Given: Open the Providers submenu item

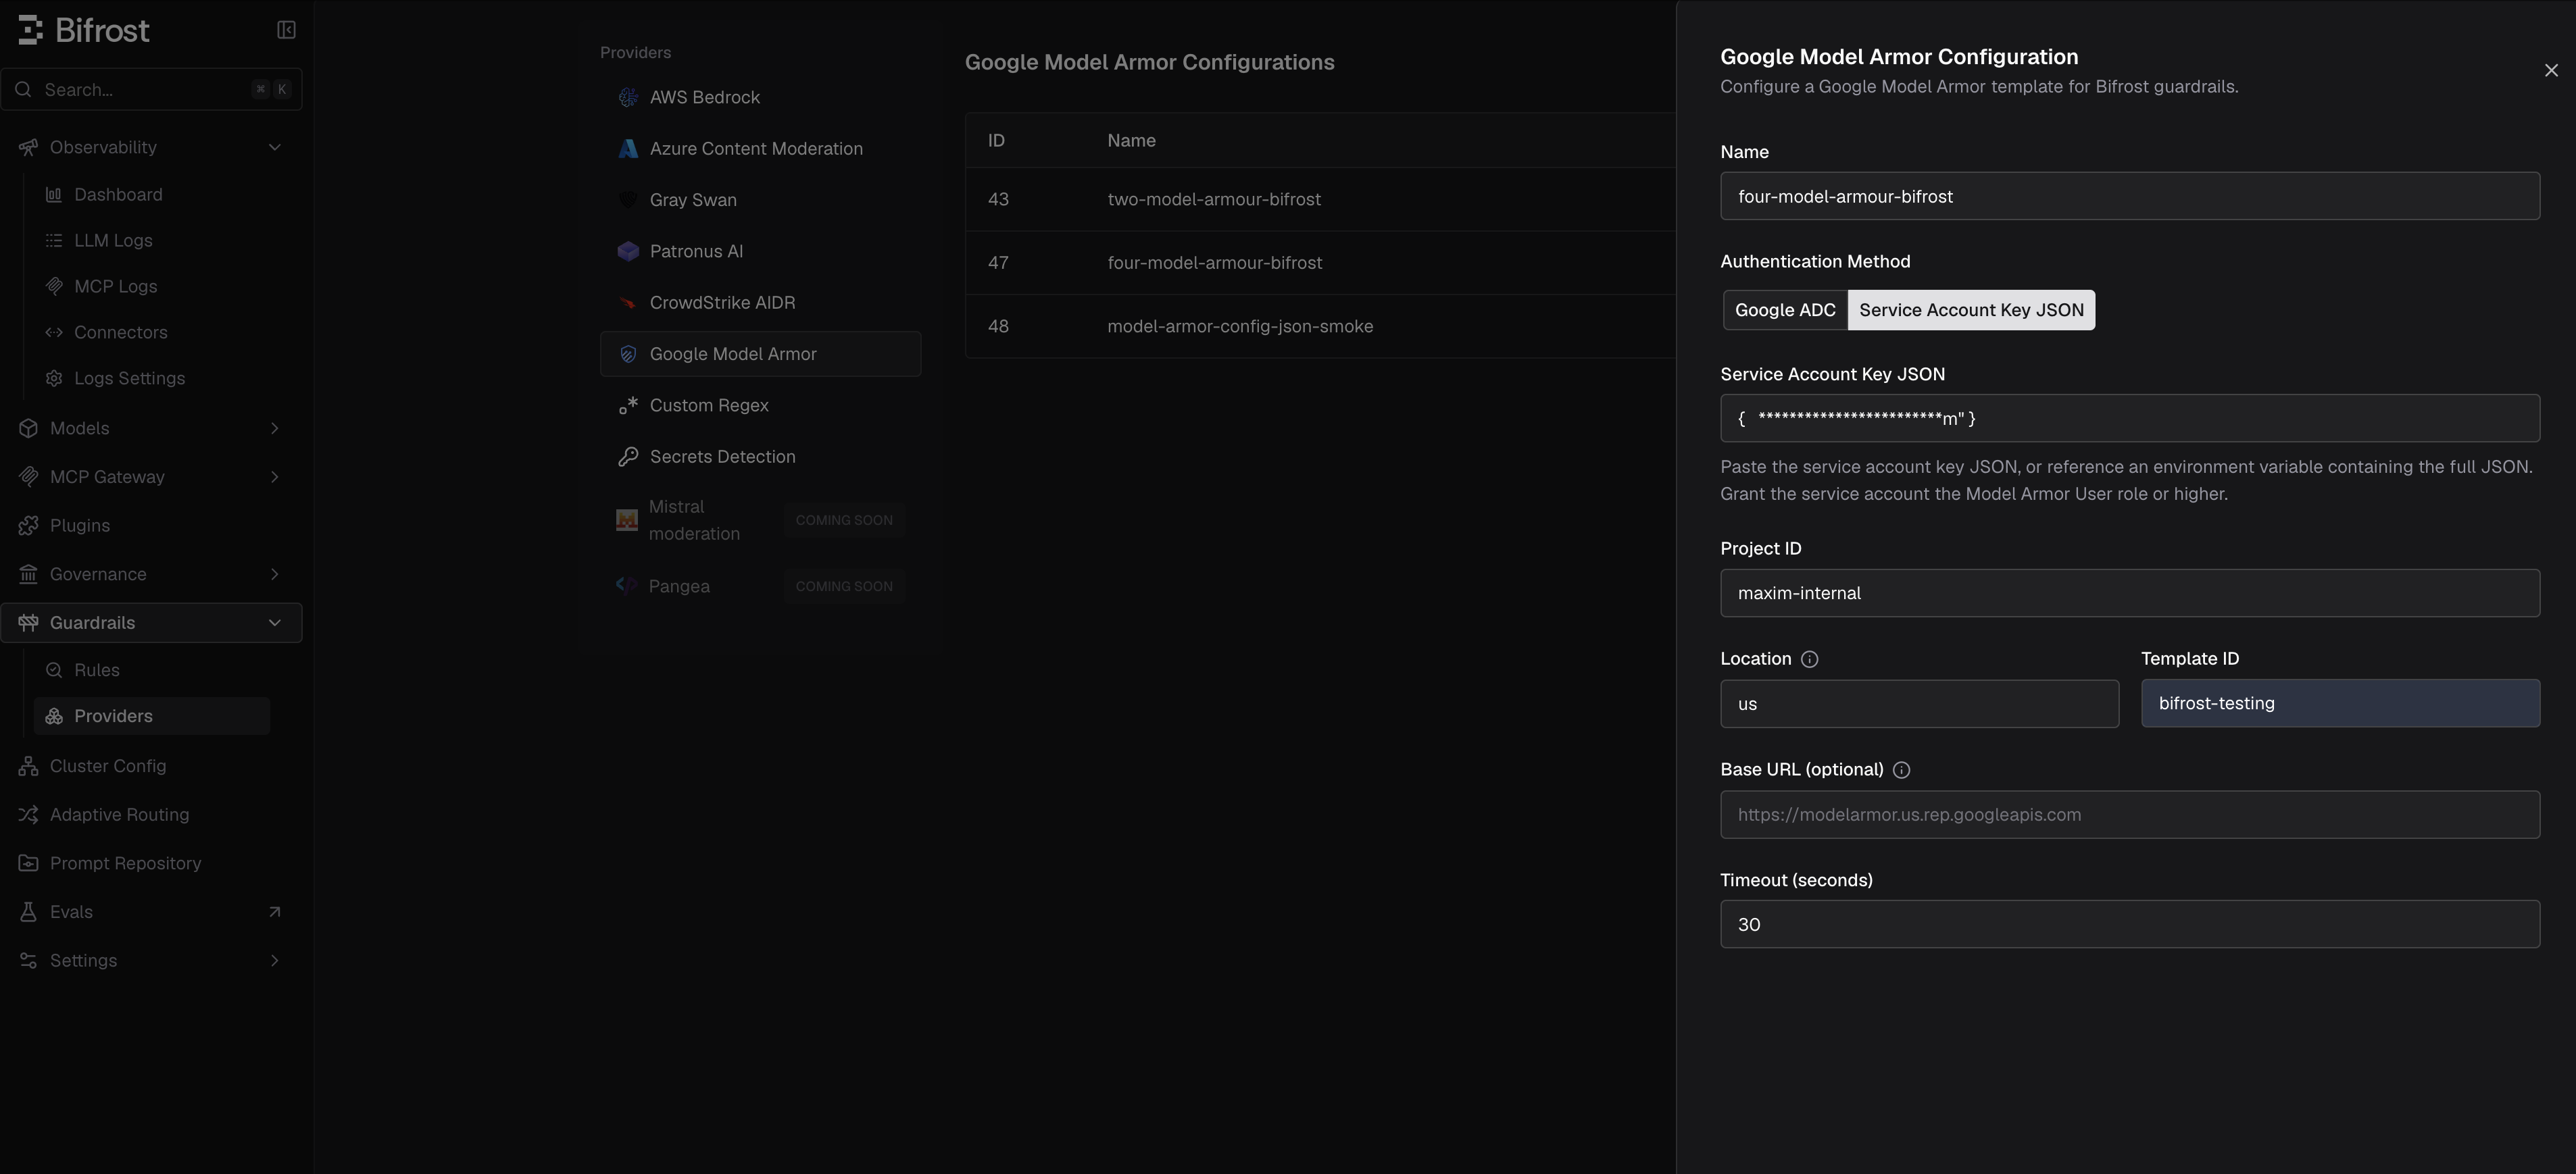Looking at the screenshot, I should (152, 716).
